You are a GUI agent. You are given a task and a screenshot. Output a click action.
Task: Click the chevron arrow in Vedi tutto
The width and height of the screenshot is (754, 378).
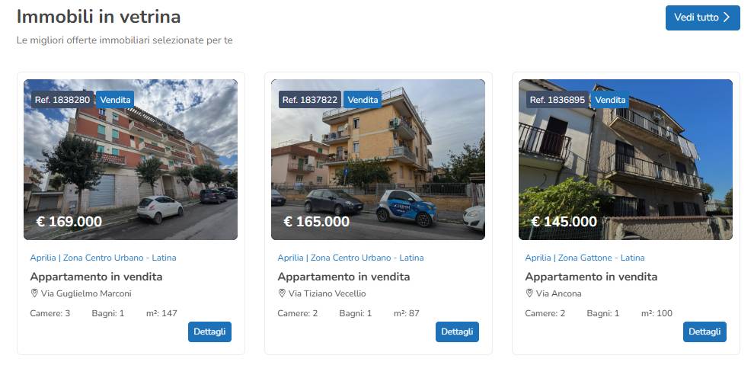(x=727, y=18)
